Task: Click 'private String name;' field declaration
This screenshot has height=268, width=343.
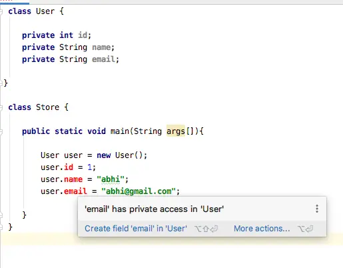Action: pyautogui.click(x=68, y=47)
